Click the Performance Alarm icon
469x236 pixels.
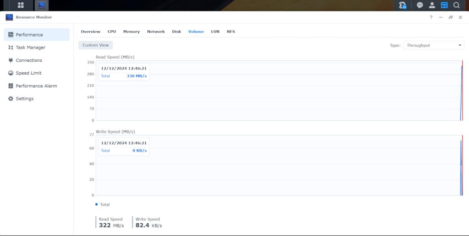(x=11, y=86)
